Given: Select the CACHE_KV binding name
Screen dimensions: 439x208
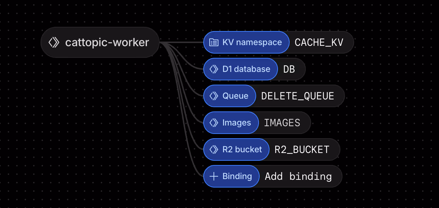Looking at the screenshot, I should [x=319, y=43].
